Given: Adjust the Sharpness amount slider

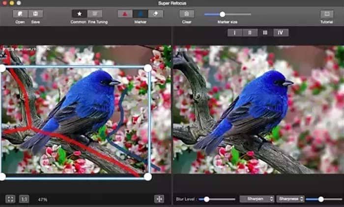Looking at the screenshot, I should point(321,199).
